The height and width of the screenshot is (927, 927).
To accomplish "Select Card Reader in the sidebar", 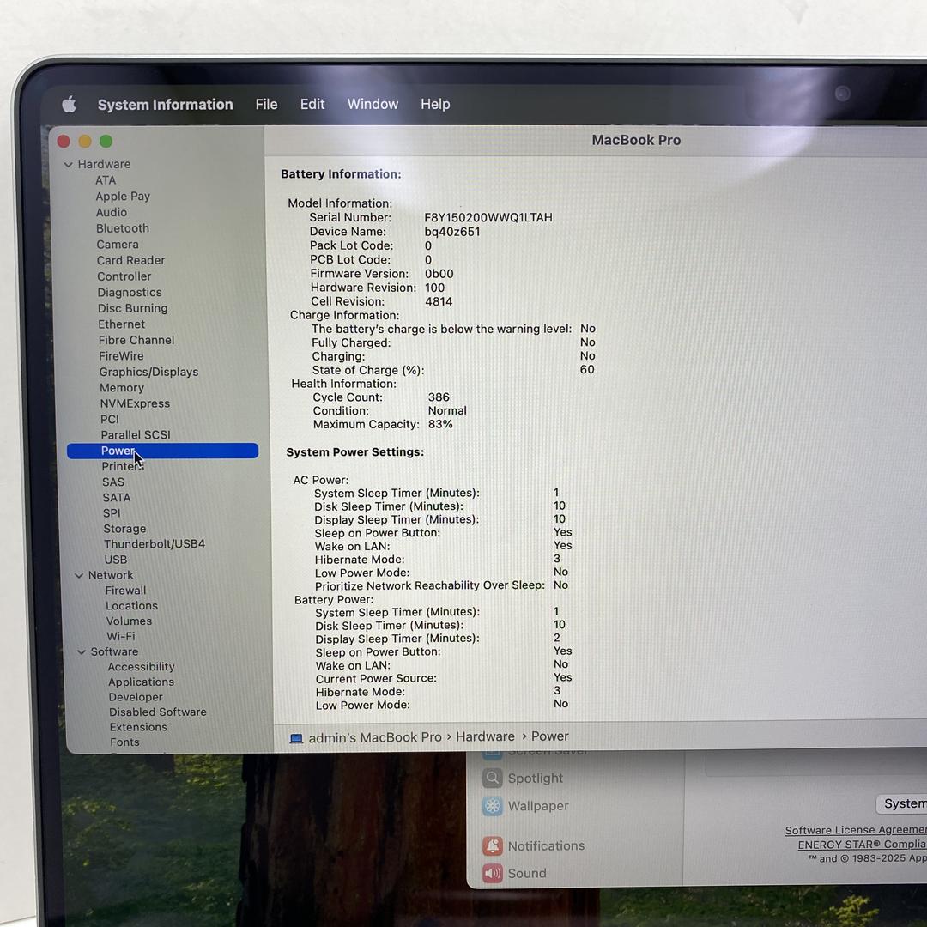I will [x=130, y=260].
